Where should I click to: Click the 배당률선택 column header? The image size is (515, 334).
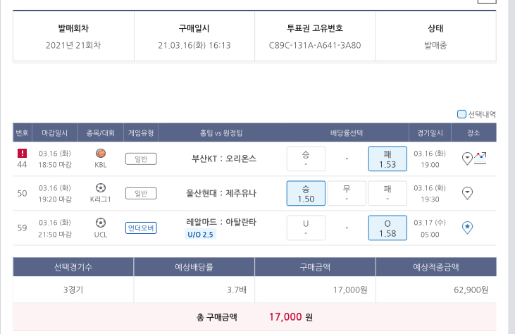click(x=347, y=132)
